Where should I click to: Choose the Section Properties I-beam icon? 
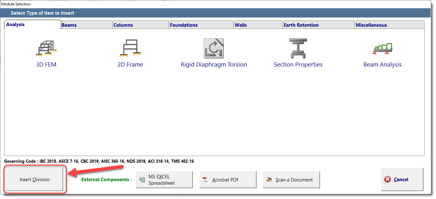point(298,49)
